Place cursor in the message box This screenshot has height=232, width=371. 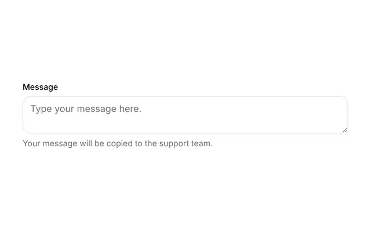tap(185, 115)
